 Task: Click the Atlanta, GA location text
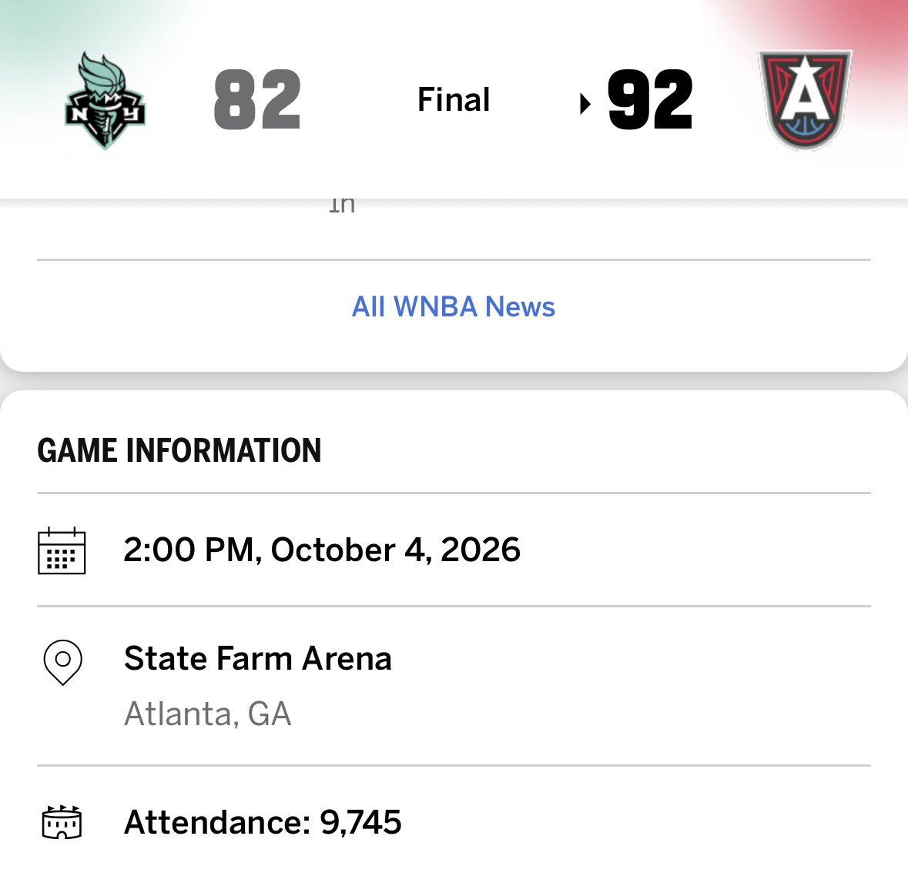pos(207,714)
